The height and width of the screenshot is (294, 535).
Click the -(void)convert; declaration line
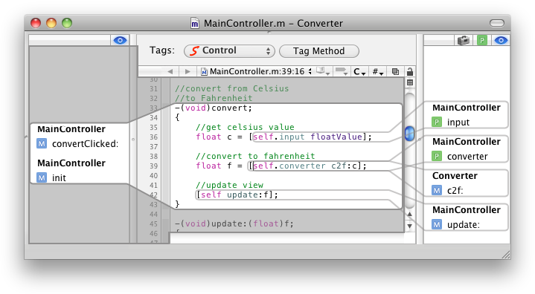[214, 108]
